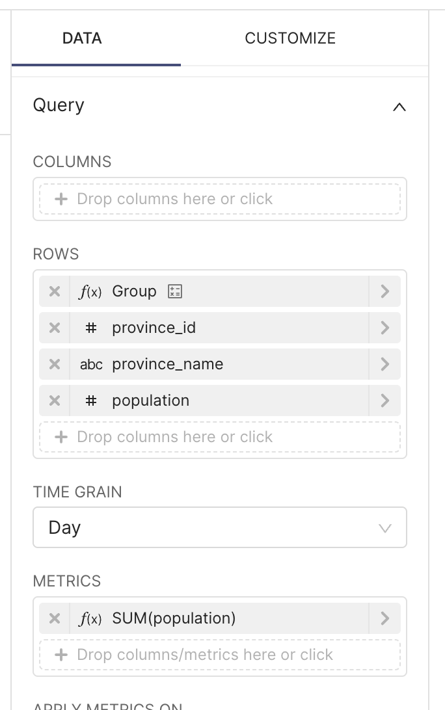
Task: Click the plus icon in the COLUMNS drop area
Action: (x=61, y=199)
